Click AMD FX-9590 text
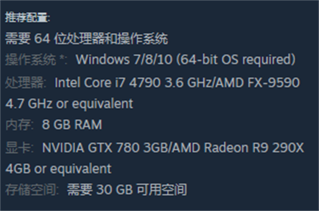The width and height of the screenshot is (319, 211). pos(257,83)
